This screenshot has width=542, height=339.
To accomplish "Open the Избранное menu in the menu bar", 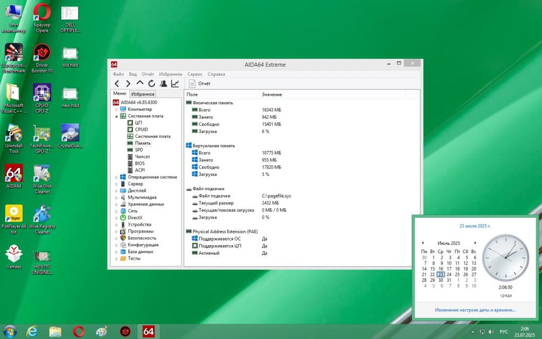I will (170, 74).
